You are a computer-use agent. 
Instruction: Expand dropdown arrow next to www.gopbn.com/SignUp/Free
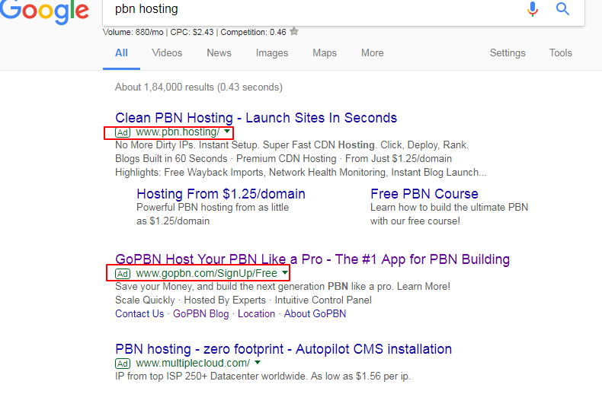[x=284, y=273]
